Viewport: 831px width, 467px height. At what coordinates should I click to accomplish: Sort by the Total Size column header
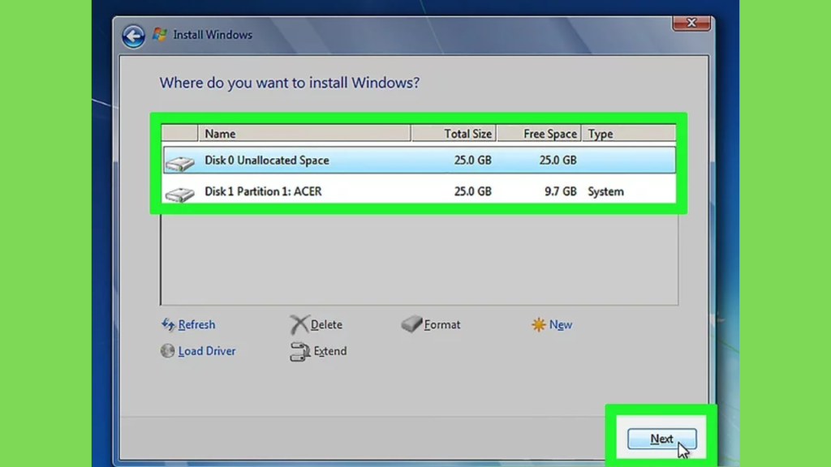click(454, 134)
